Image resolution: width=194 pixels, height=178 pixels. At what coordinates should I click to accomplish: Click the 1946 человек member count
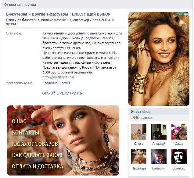[x=142, y=118]
